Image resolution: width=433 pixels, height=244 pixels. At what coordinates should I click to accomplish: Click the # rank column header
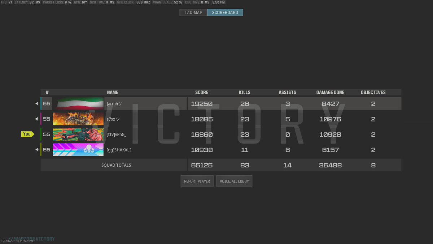click(47, 93)
